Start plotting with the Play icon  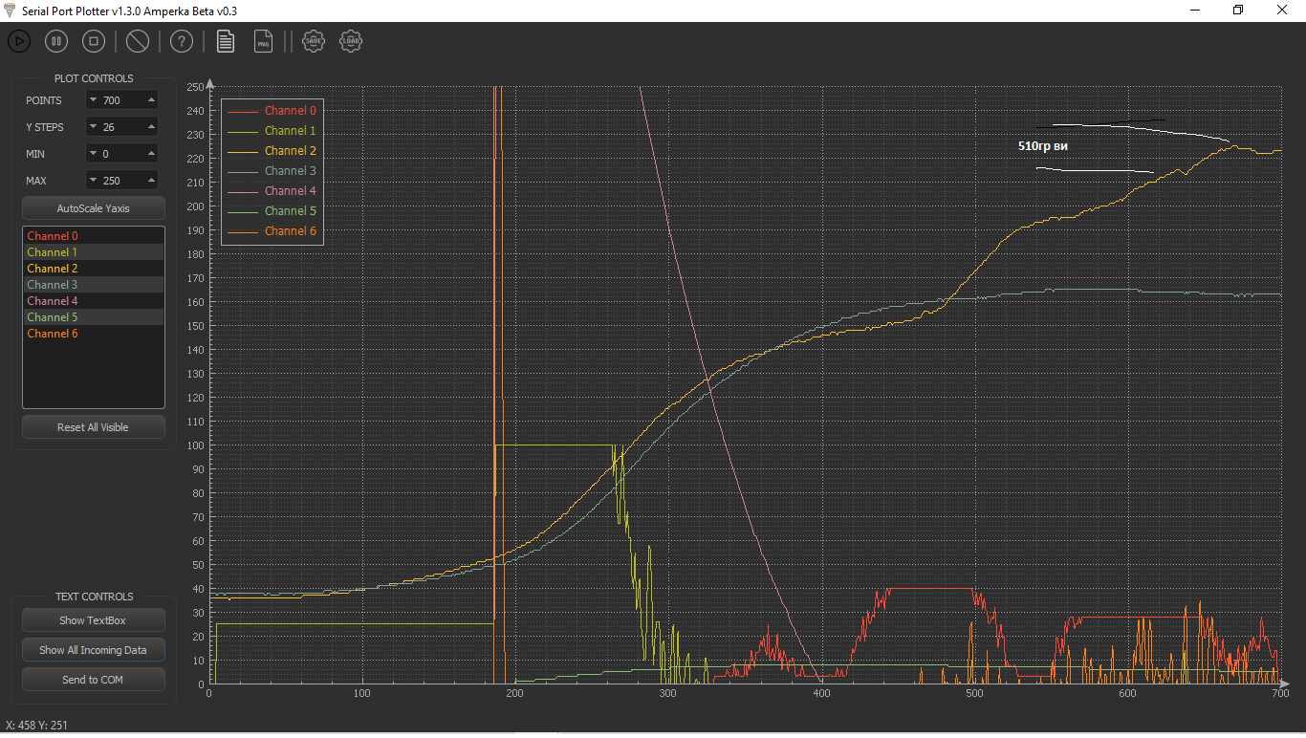(19, 41)
